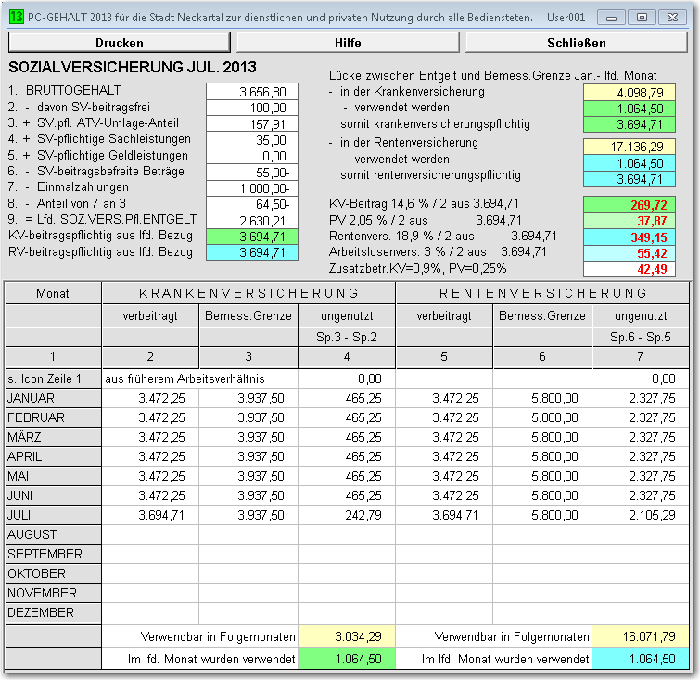
Task: Maximize the PC-GEHALT window
Action: [642, 18]
